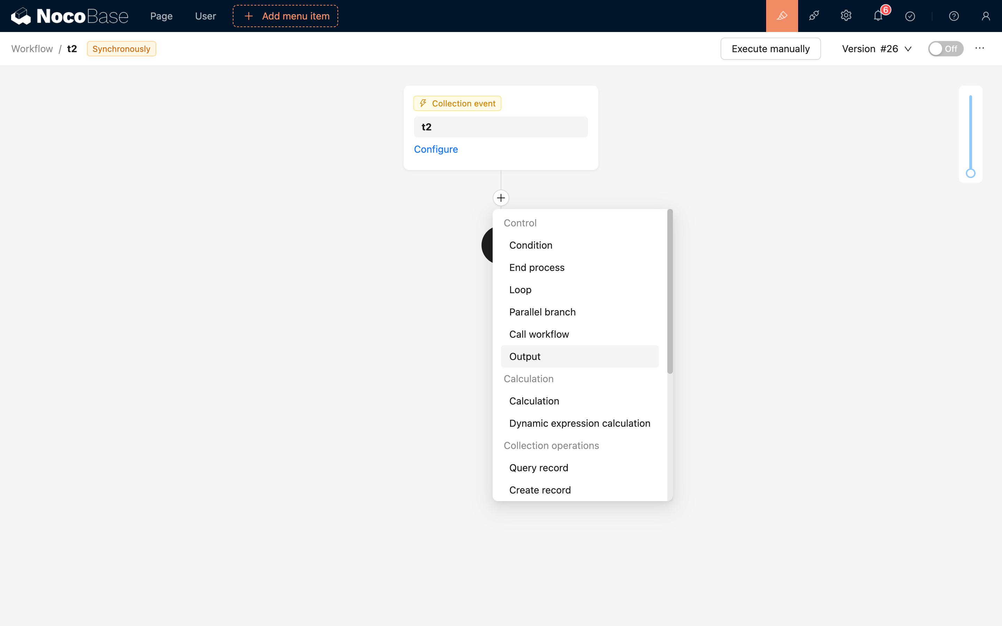Open the help question mark icon
This screenshot has width=1002, height=626.
(954, 16)
